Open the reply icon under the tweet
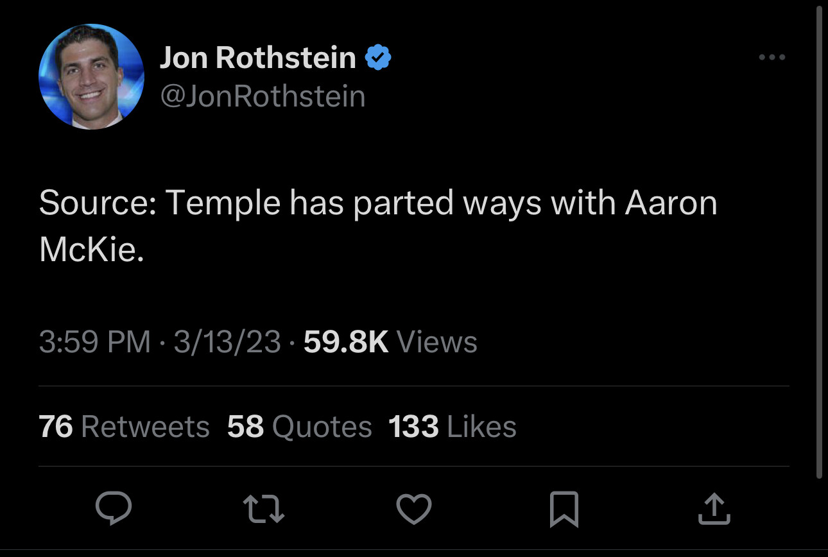Screen dimensions: 828x557 click(x=114, y=509)
